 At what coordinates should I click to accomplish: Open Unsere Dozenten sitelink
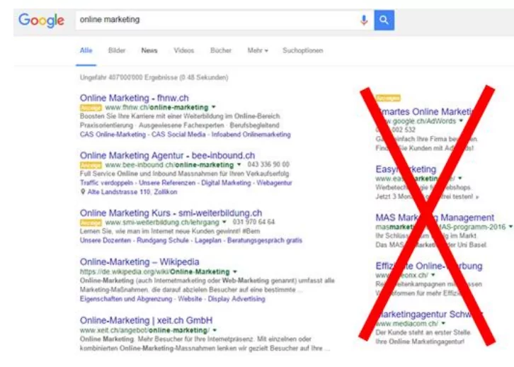coord(105,240)
